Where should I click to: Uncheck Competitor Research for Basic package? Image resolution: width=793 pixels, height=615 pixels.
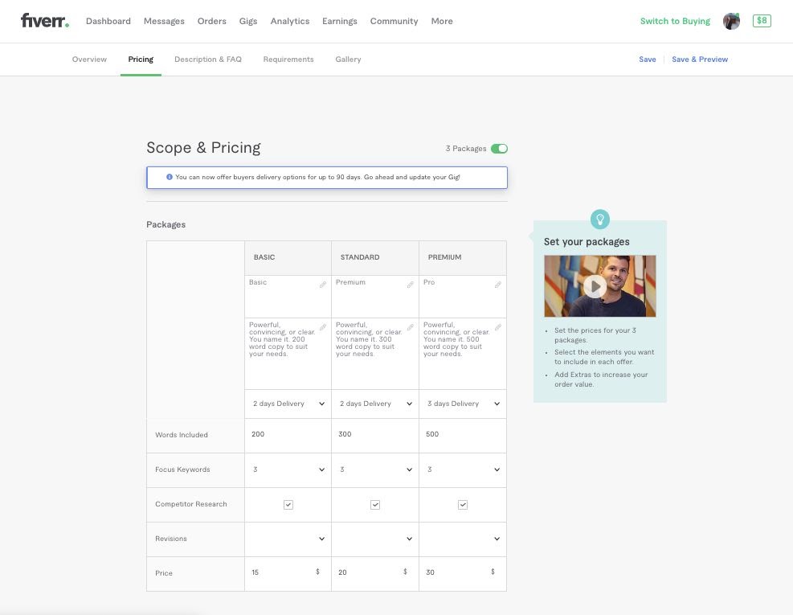(x=288, y=505)
